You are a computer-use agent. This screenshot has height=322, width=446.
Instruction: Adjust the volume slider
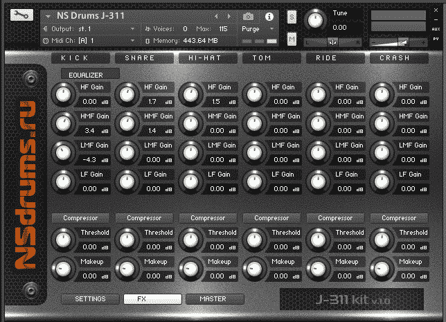pos(398,42)
